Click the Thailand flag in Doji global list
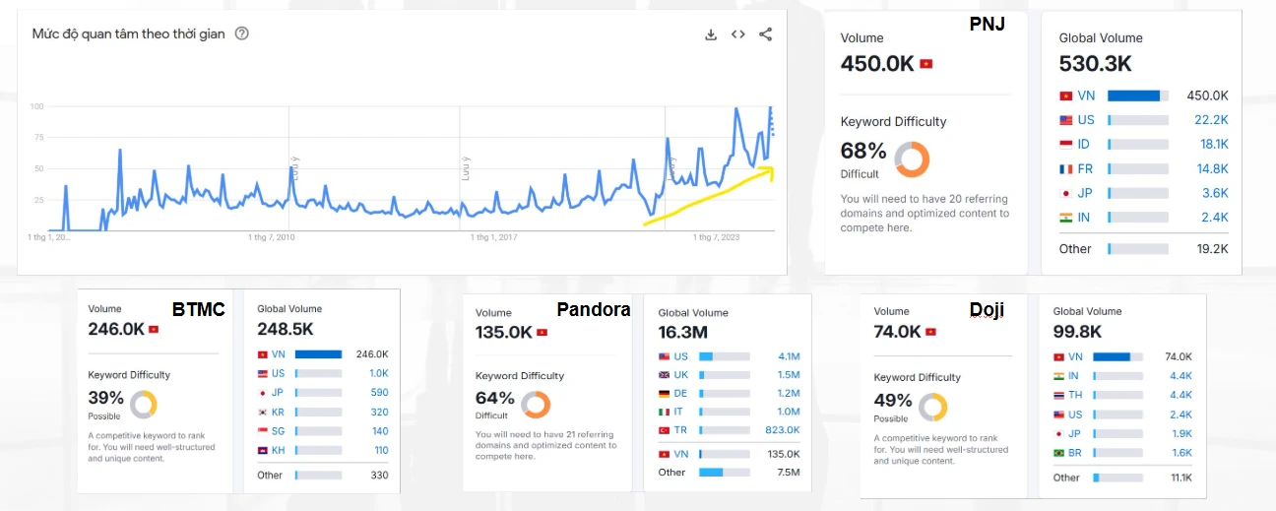The height and width of the screenshot is (511, 1276). click(1059, 395)
